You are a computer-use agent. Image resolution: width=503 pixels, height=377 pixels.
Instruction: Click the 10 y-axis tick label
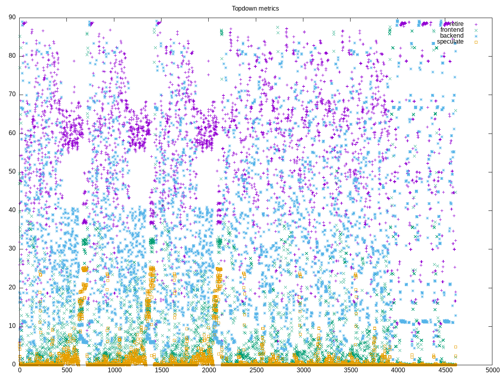point(12,326)
